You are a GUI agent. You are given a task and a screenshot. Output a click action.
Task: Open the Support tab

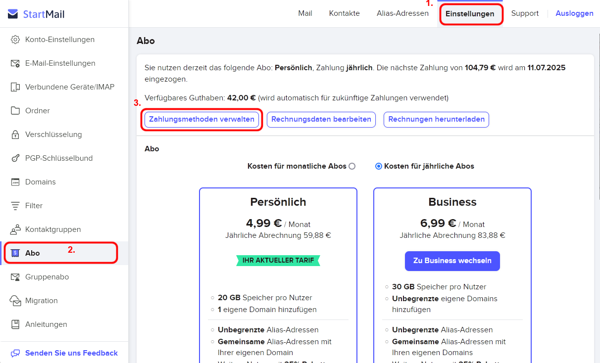(x=525, y=13)
